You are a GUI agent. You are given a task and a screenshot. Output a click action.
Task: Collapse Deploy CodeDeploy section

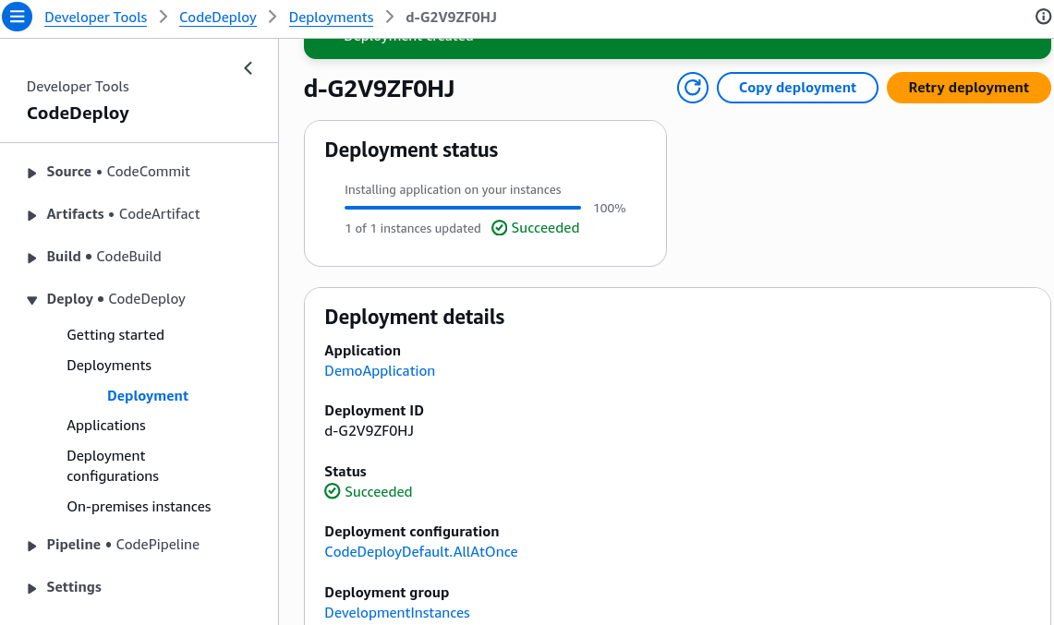click(31, 300)
